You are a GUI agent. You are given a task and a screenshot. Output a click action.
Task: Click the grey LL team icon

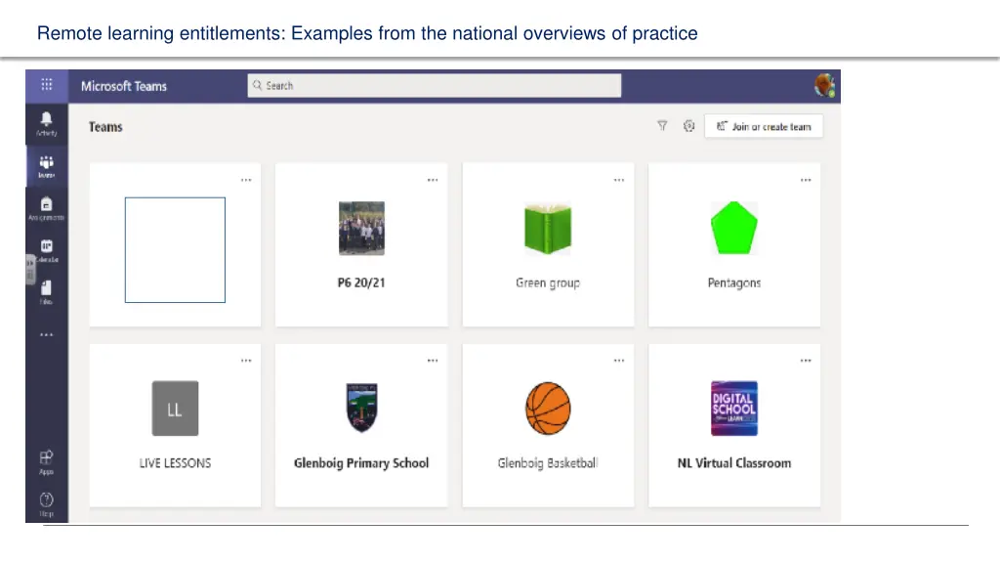tap(175, 409)
